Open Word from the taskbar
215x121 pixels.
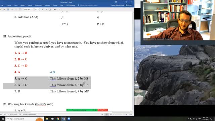[63, 119]
